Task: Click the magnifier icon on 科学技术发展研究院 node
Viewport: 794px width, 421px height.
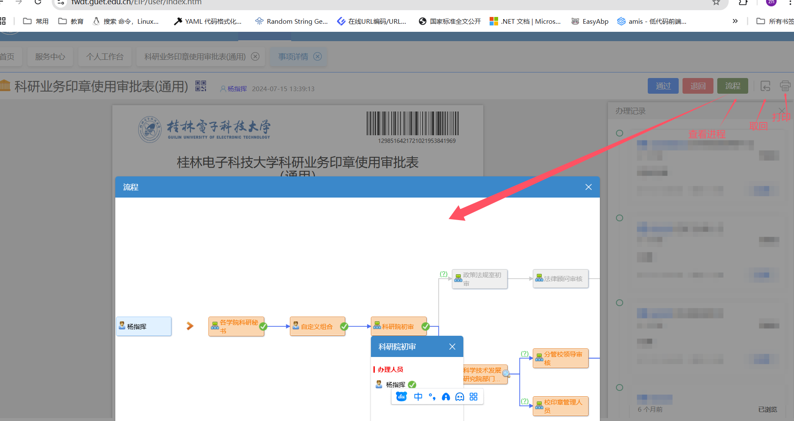Action: 506,374
